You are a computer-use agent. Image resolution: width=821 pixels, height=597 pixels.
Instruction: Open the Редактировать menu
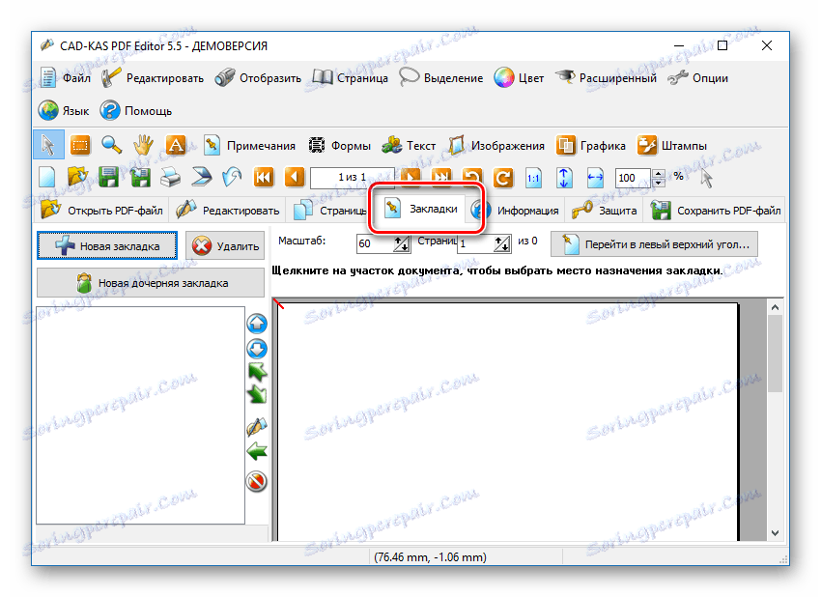click(153, 78)
